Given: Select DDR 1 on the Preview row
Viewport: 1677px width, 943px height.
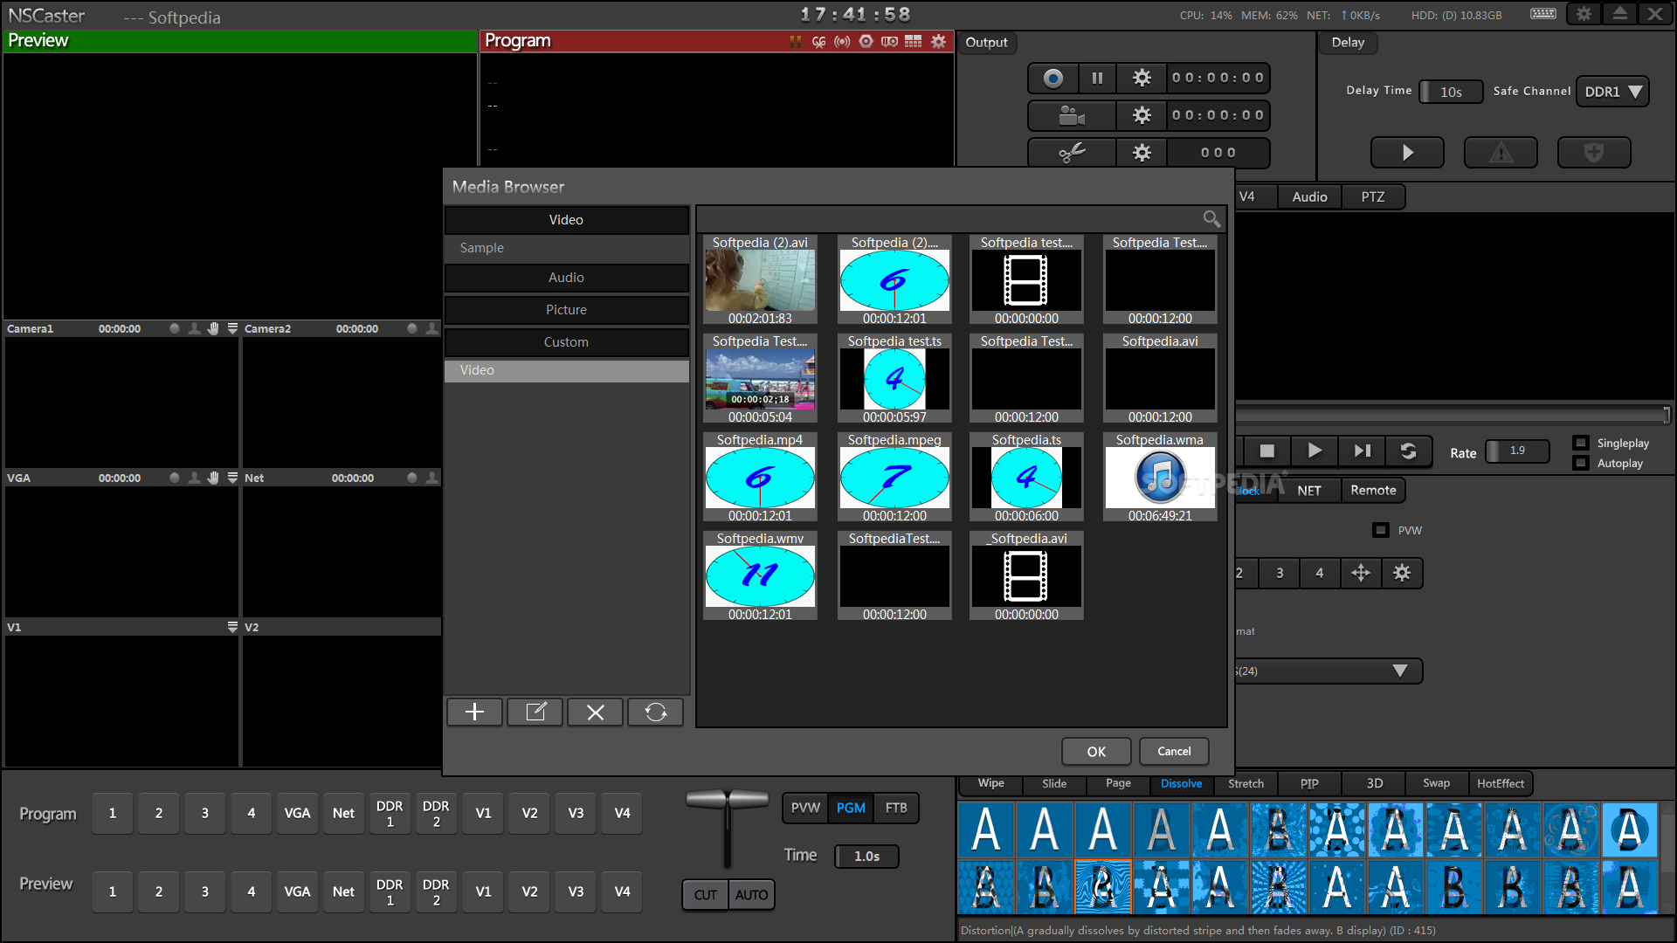Looking at the screenshot, I should coord(390,891).
